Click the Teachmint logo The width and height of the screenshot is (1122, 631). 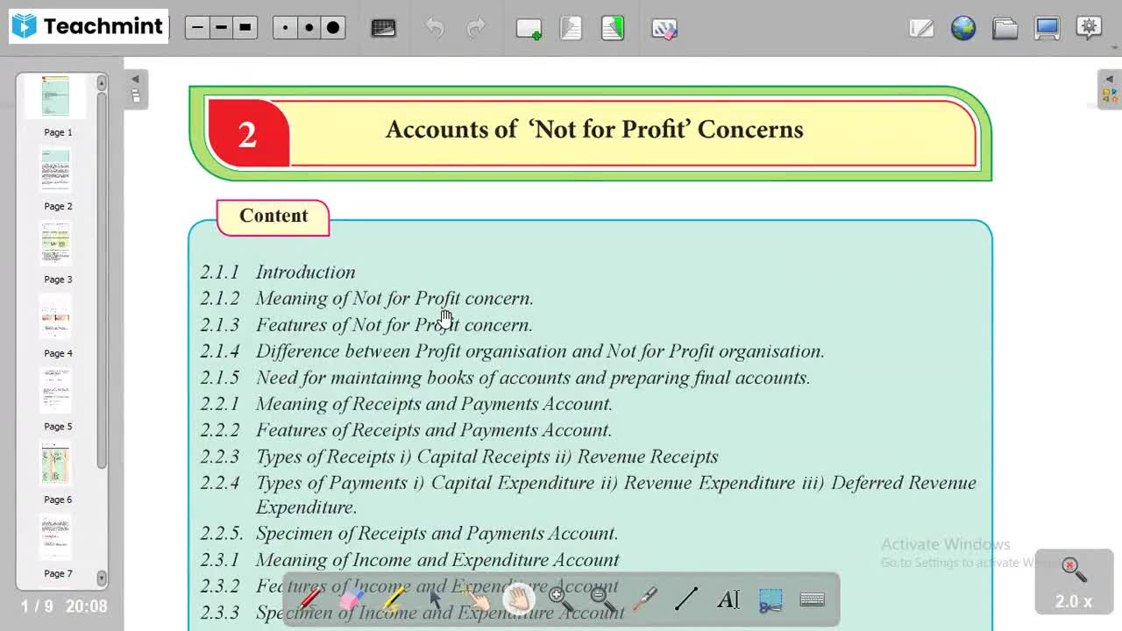[88, 26]
